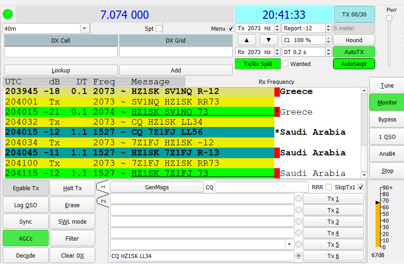Viewport: 404px width, 264px height.
Task: Click the TX 00/30 period button
Action: [x=354, y=15]
